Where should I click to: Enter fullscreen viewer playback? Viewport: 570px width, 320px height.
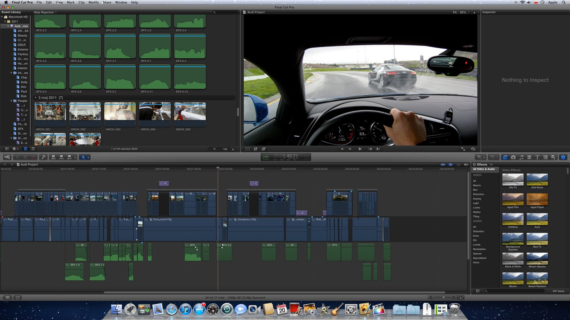[463, 149]
